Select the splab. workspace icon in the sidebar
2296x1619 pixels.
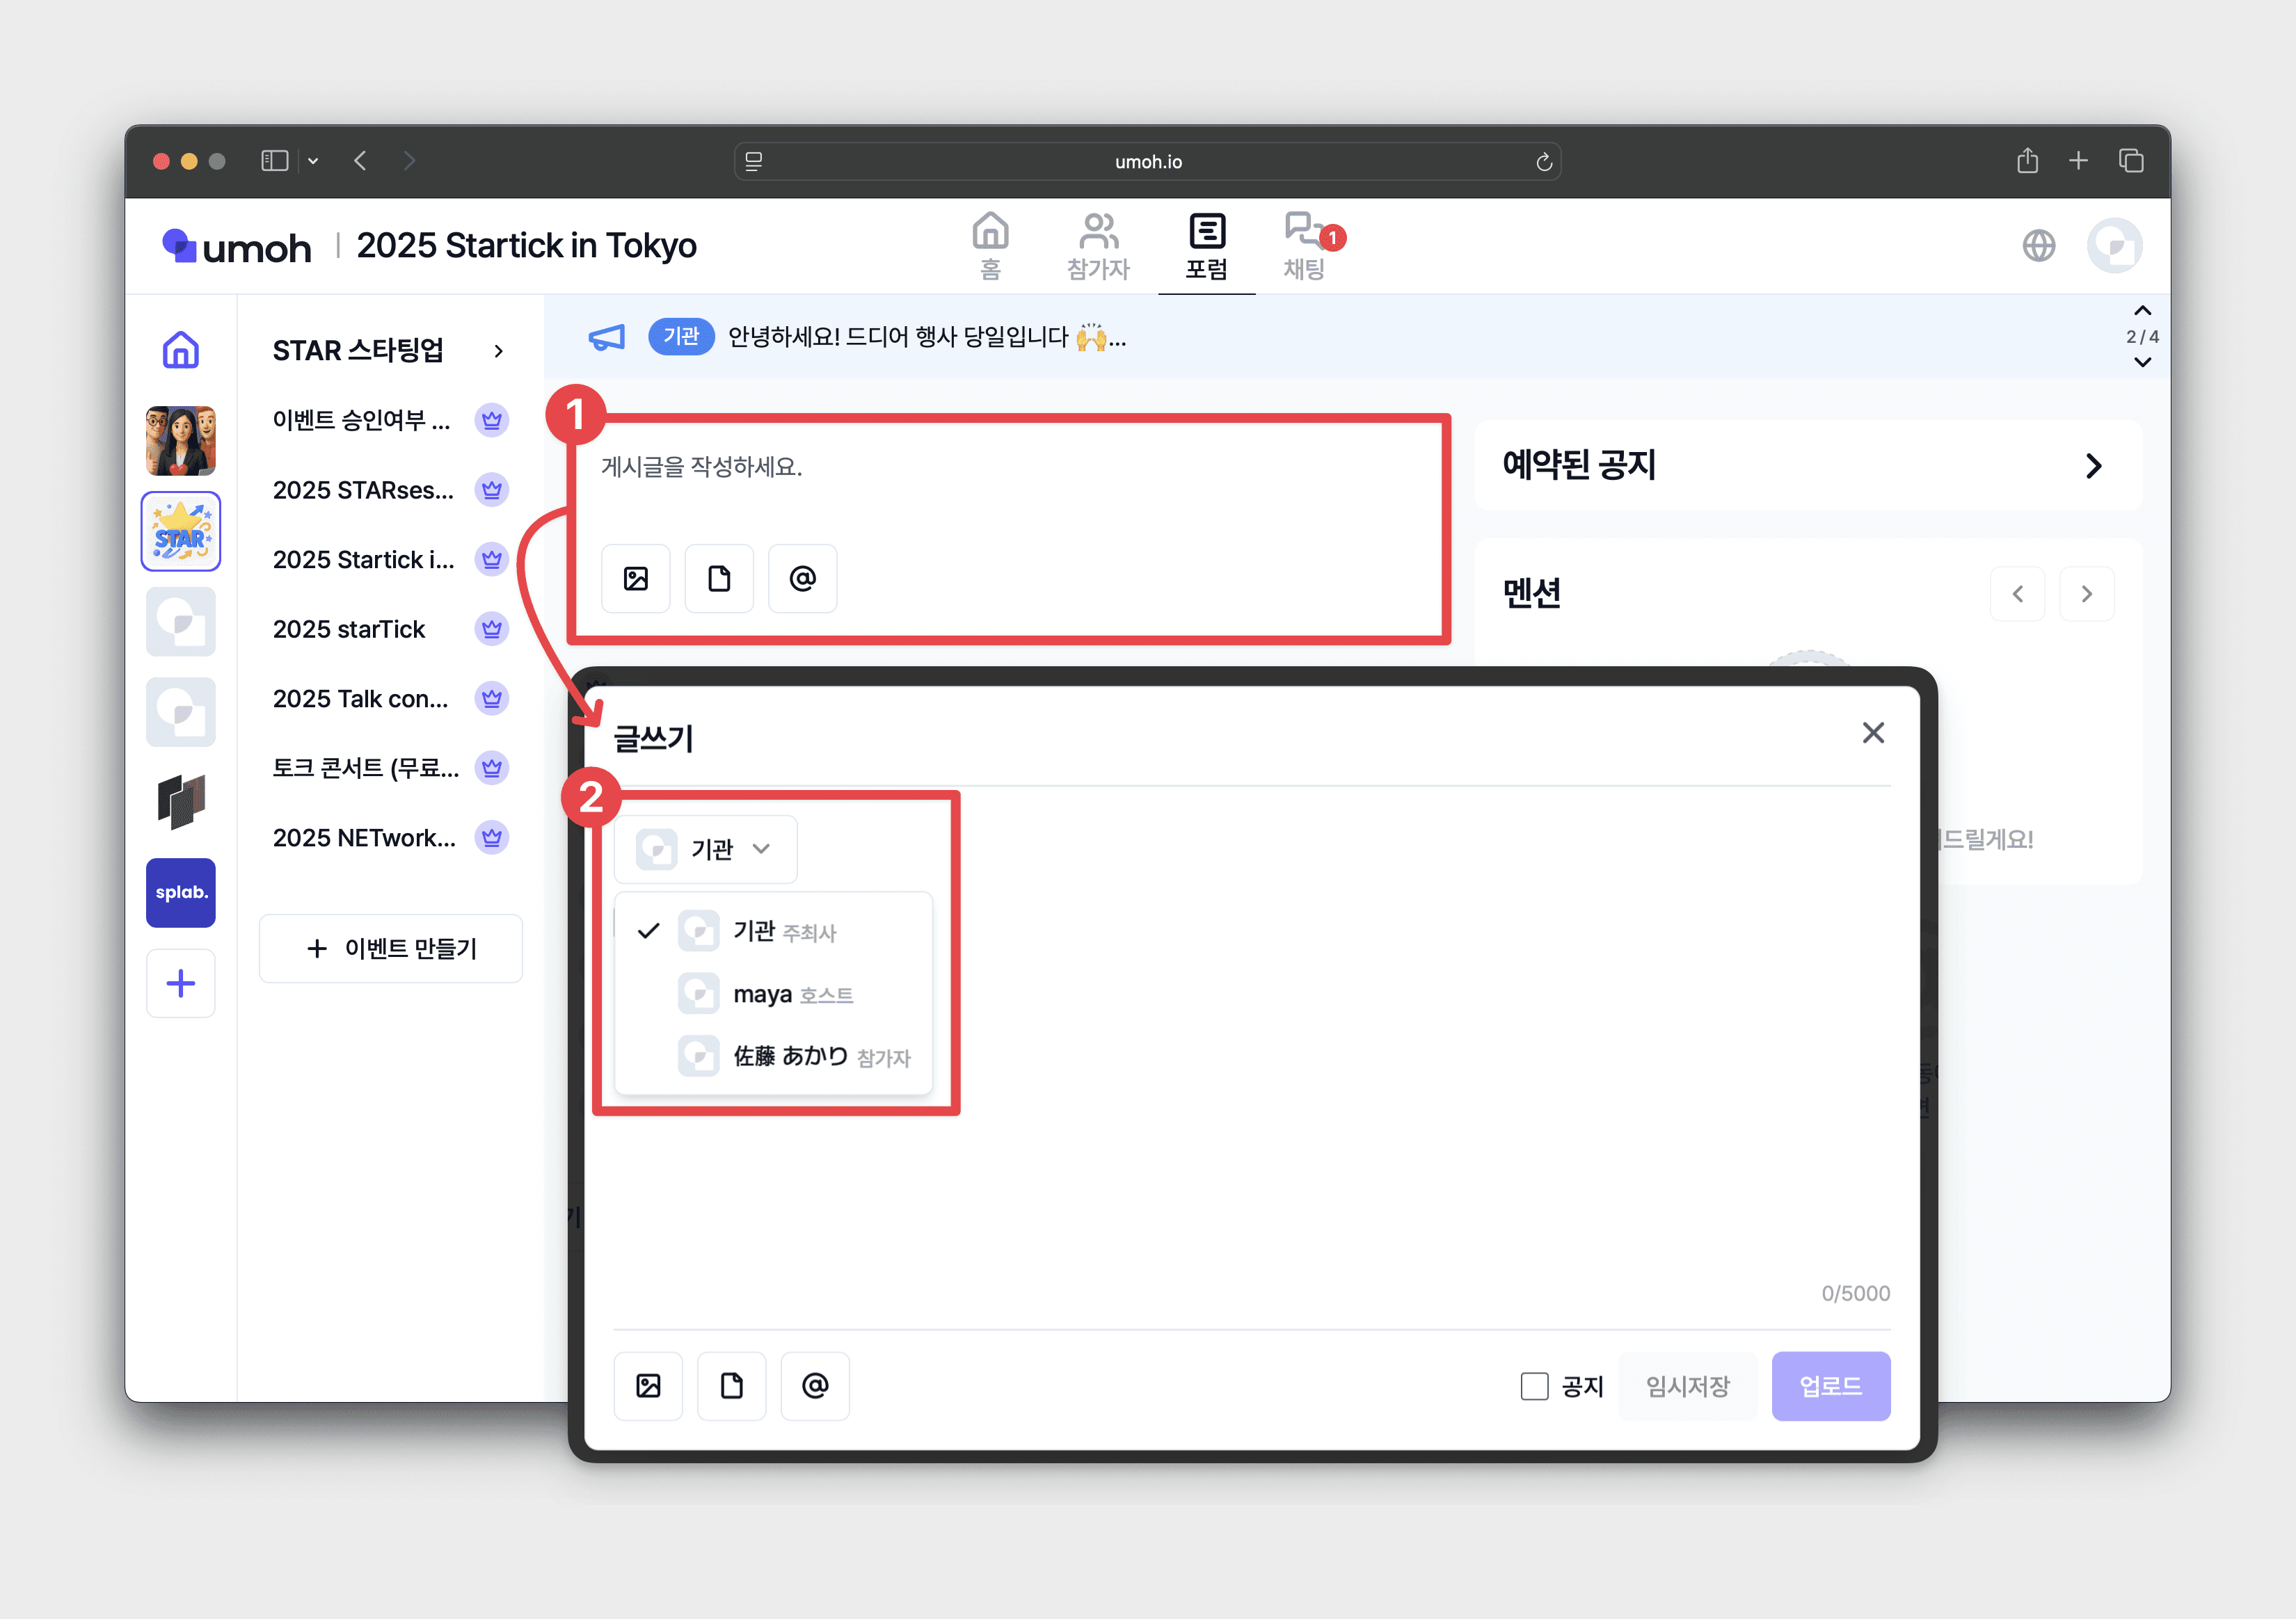(x=181, y=892)
